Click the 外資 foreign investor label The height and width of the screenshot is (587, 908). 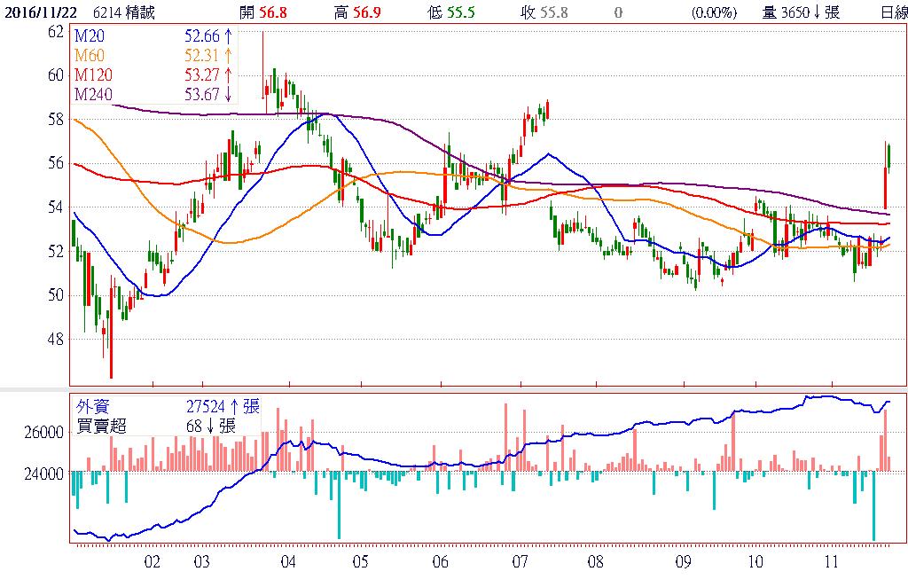pyautogui.click(x=94, y=407)
